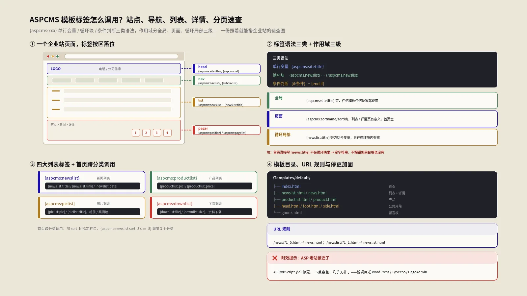Click {aspcms:position} / {aspcms:pagelist} text
The height and width of the screenshot is (296, 527).
click(x=222, y=133)
